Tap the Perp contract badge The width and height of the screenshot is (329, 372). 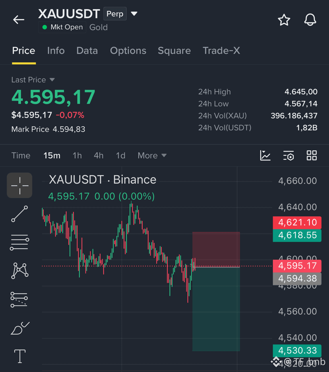click(x=115, y=14)
